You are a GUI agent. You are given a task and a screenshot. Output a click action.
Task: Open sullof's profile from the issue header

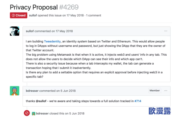point(33,15)
